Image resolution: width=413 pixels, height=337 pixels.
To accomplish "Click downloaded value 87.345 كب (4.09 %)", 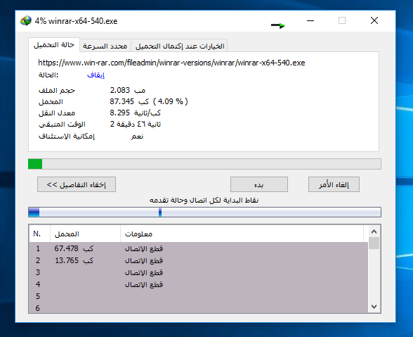I will (x=149, y=101).
